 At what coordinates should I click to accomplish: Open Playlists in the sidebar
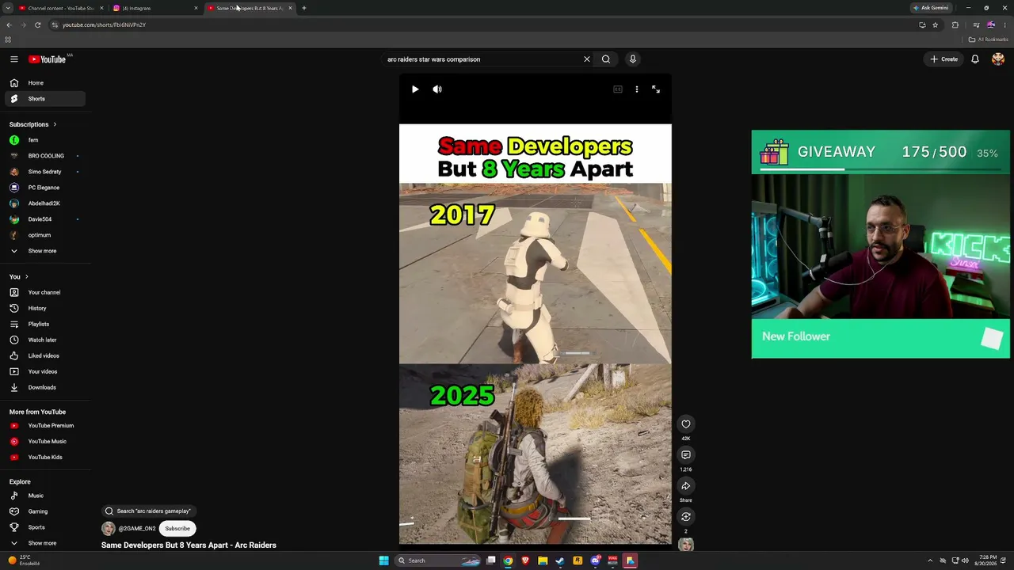(x=45, y=325)
